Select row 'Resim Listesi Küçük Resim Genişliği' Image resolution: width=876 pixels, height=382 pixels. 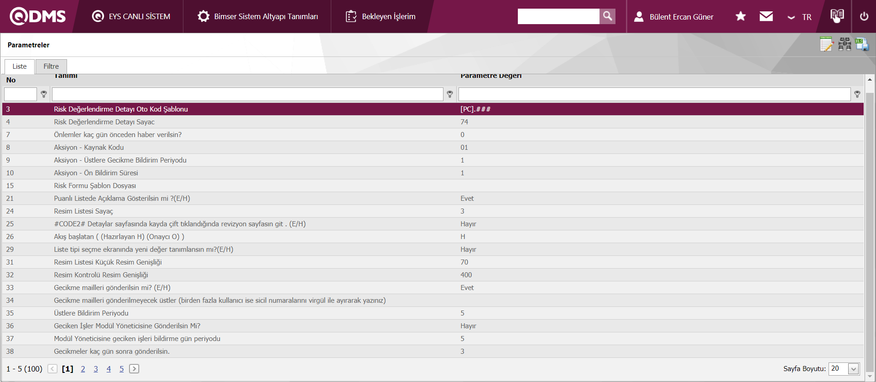tap(433, 262)
